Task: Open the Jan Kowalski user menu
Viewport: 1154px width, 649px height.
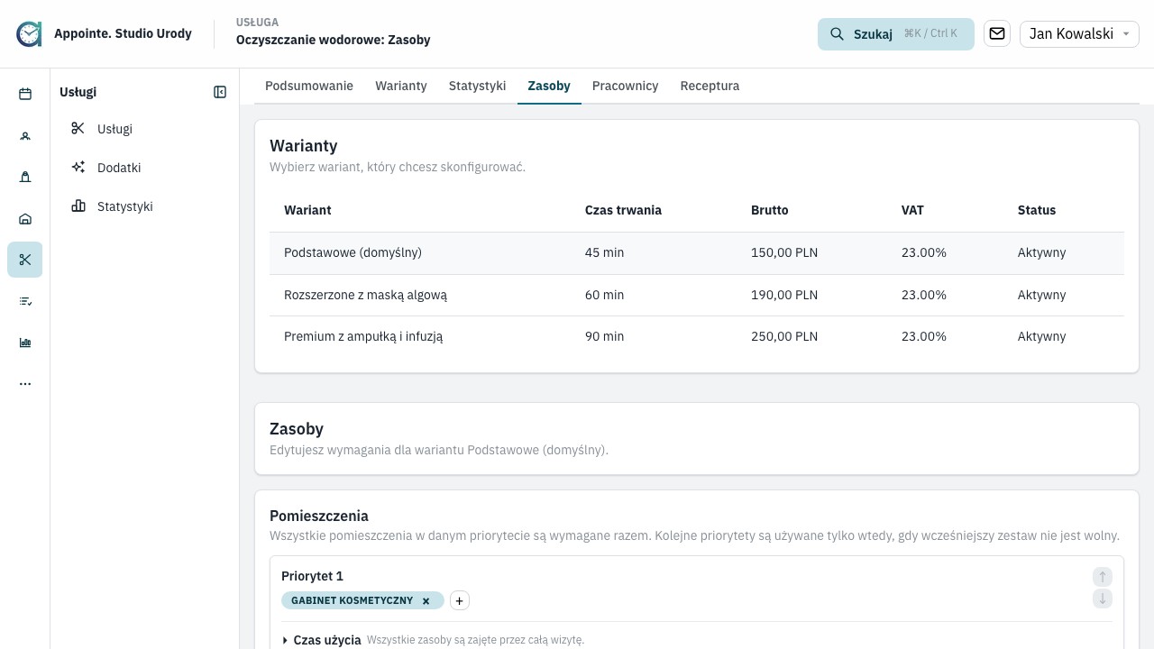Action: coord(1079,34)
